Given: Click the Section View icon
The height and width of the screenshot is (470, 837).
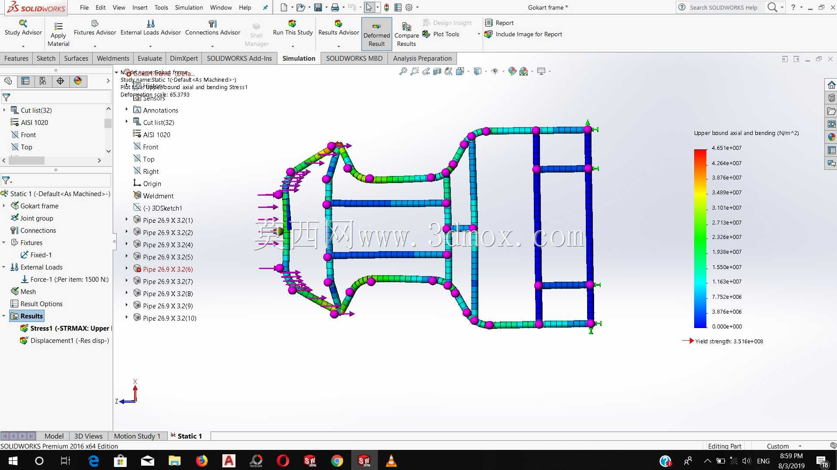Looking at the screenshot, I should pos(437,71).
